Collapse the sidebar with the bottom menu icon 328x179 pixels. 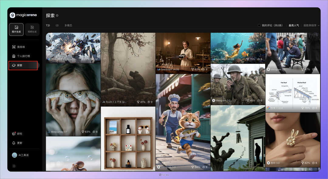(x=14, y=166)
